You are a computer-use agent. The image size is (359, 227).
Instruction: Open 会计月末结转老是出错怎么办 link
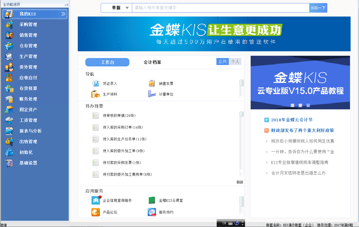298,173
